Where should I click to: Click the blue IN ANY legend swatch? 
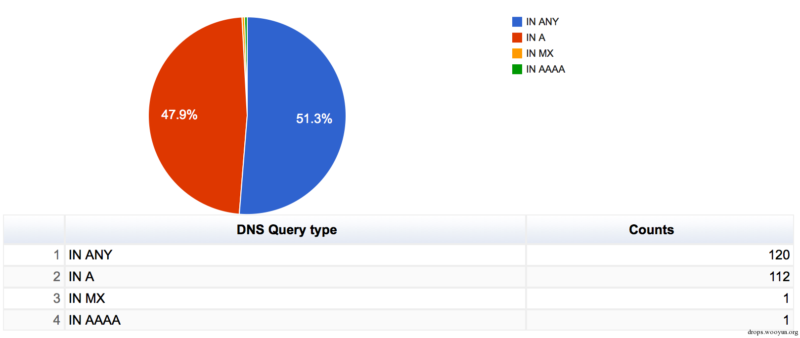[x=517, y=22]
